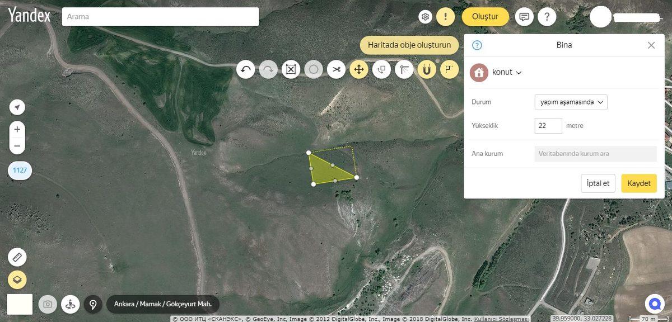Select the Move tool in the toolbar
This screenshot has width=672, height=322.
358,69
